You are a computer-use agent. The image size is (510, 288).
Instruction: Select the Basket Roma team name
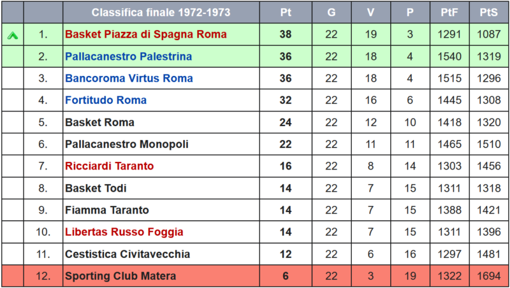click(x=99, y=122)
